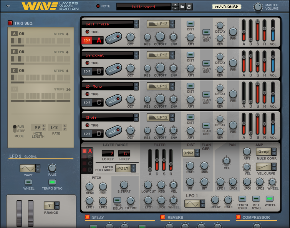Viewport: 290px width, 228px height.
Task: Select layer C in the edit selector
Action: pos(88,163)
